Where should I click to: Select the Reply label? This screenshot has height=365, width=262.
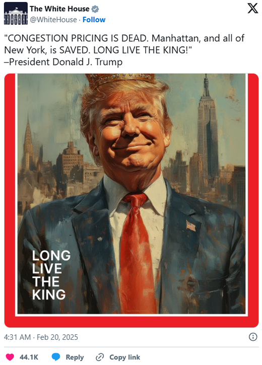click(75, 357)
